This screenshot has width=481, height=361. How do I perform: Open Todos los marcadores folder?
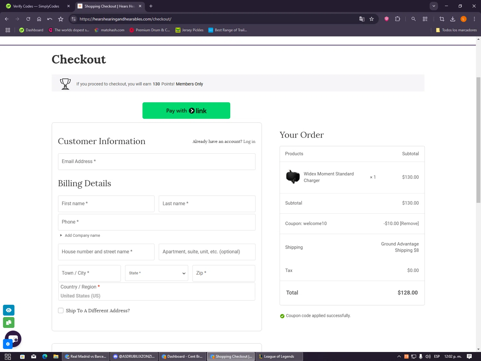[456, 30]
